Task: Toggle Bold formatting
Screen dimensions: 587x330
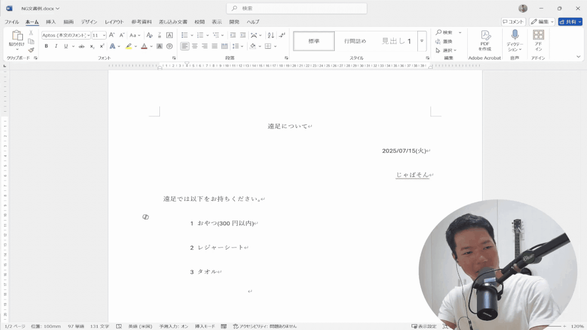Action: click(46, 46)
